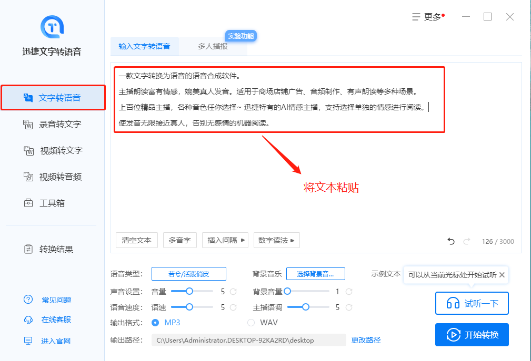Switch to the 输入文字转语音 tab

145,46
